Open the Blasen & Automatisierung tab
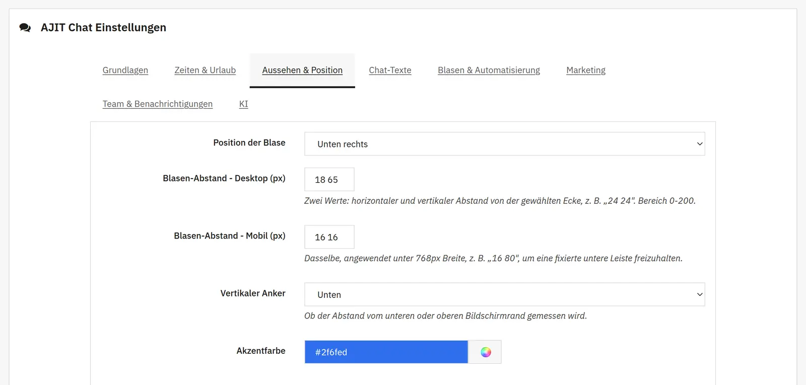The height and width of the screenshot is (385, 806). point(489,70)
